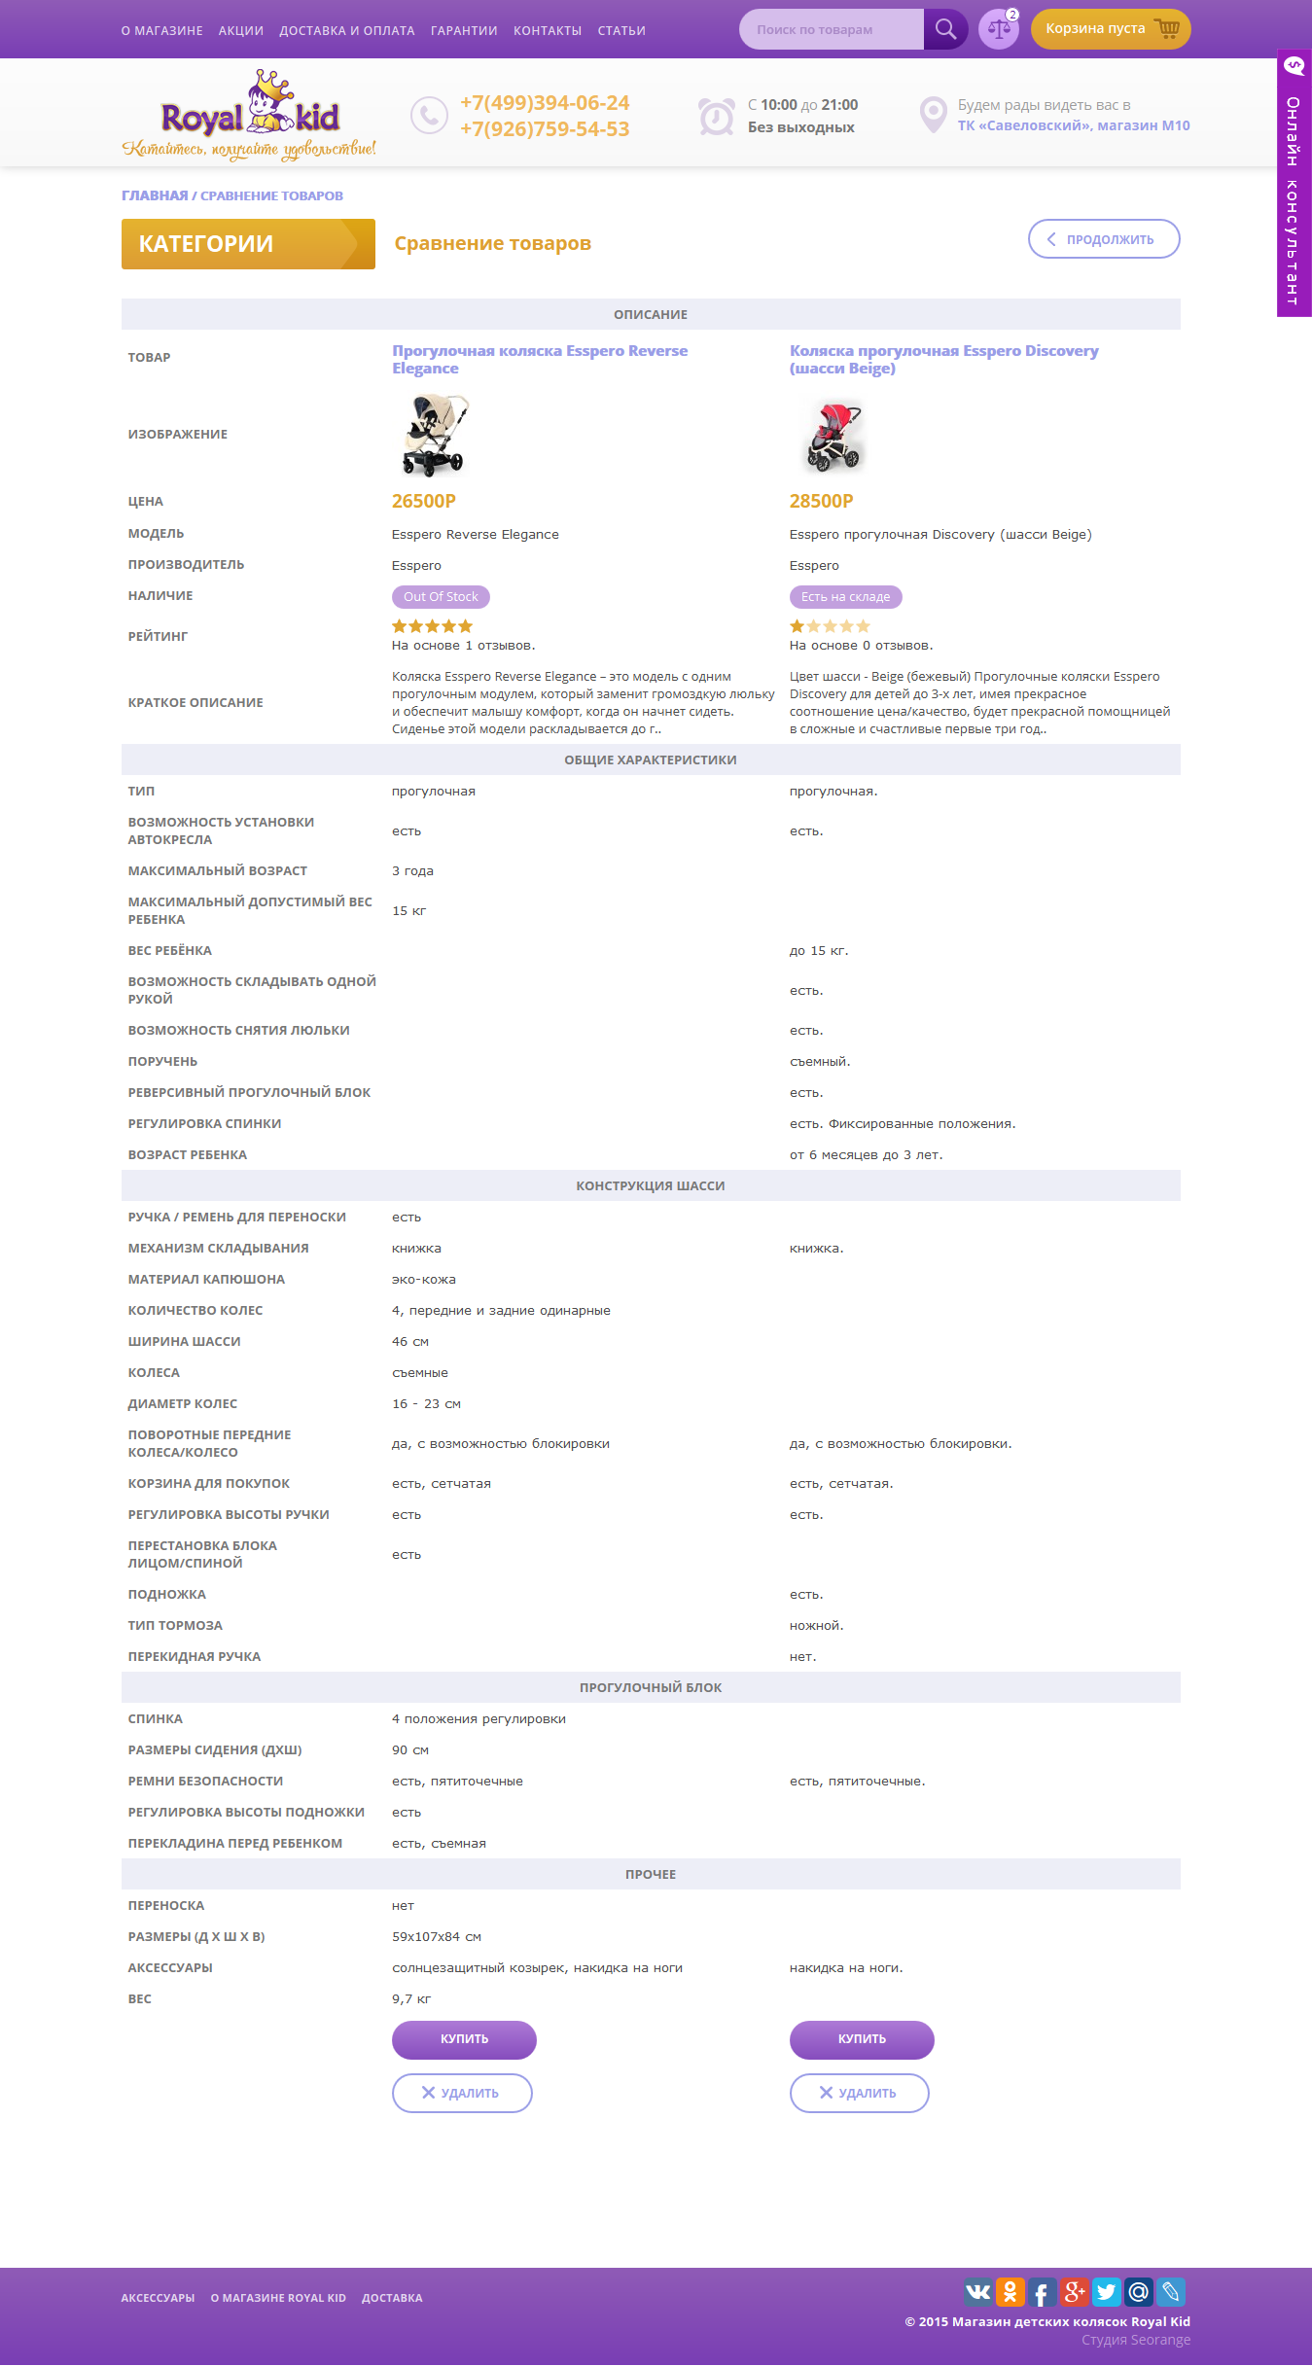Open Google Plus footer icon
This screenshot has height=2366, width=1312.
pos(1074,2292)
